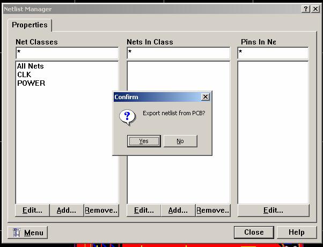Image resolution: width=323 pixels, height=247 pixels.
Task: Select All Nets in Net Classes
Action: coord(31,66)
